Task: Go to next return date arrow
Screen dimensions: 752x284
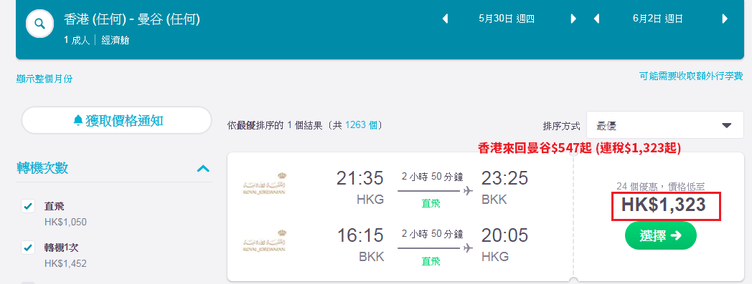Action: pos(725,19)
